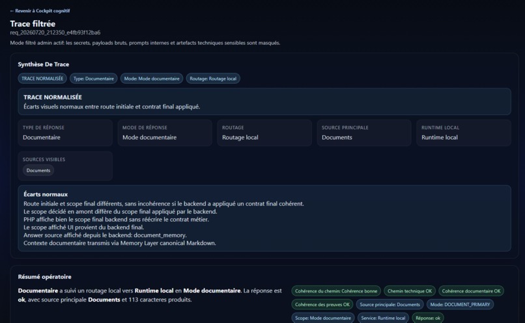Click the 'SOURCE PRINCIPALE' card value Documents
This screenshot has height=323, width=525.
(x=337, y=137)
